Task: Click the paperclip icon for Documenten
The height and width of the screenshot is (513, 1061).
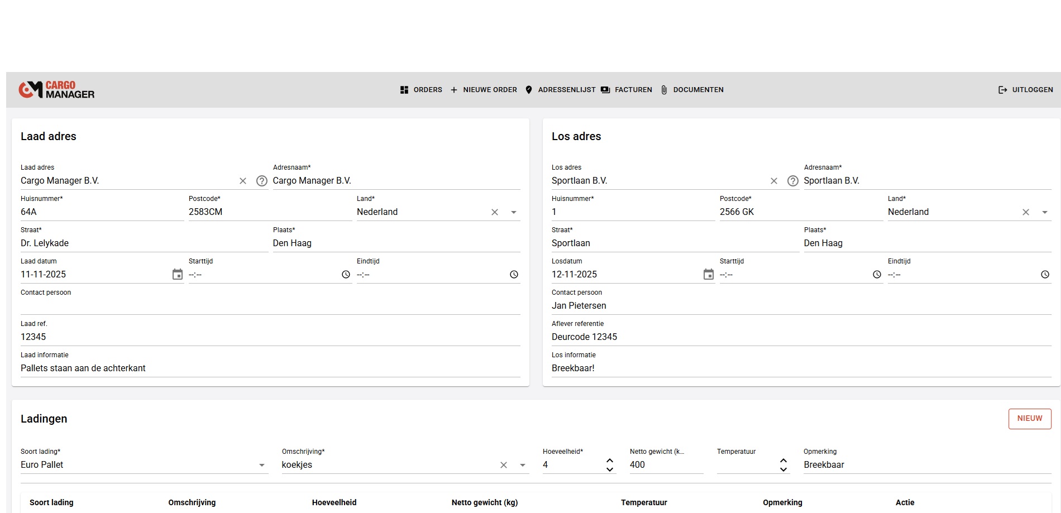Action: tap(664, 90)
